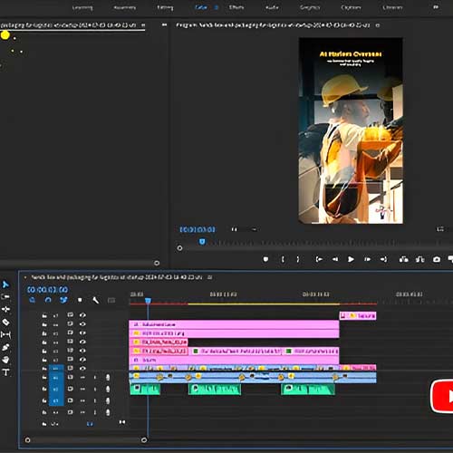Step forward one frame
The image size is (453, 453).
point(367,259)
